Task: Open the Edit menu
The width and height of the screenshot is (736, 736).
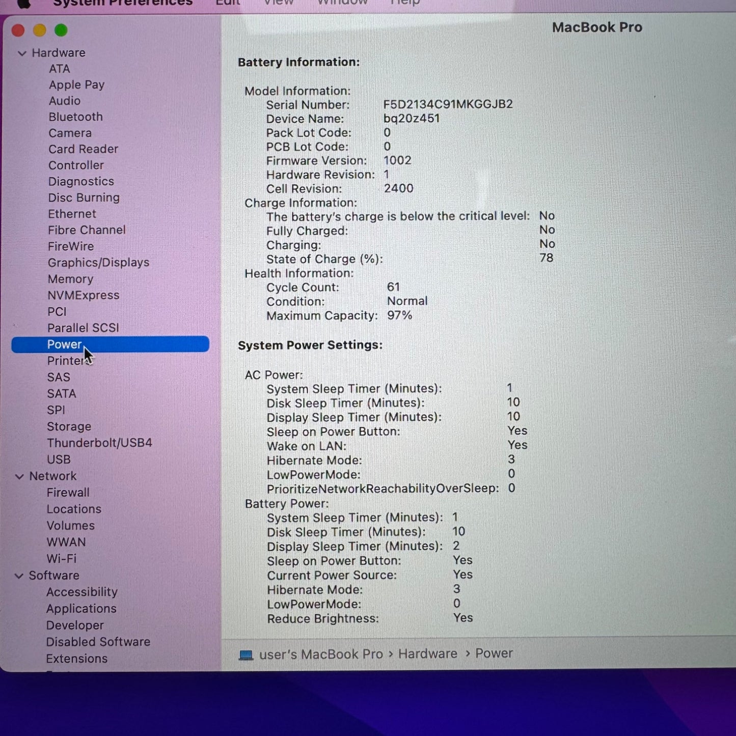Action: tap(227, 3)
